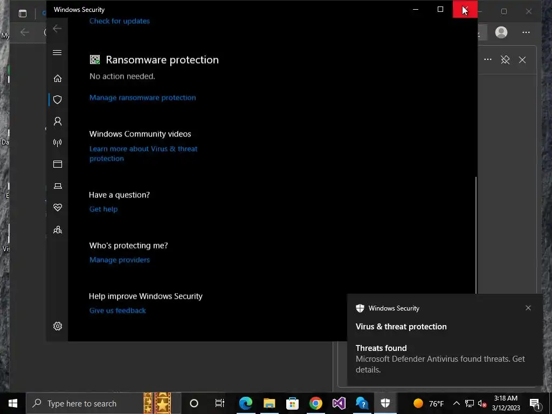Open Manage ransomware protection
Image resolution: width=552 pixels, height=414 pixels.
(x=142, y=98)
